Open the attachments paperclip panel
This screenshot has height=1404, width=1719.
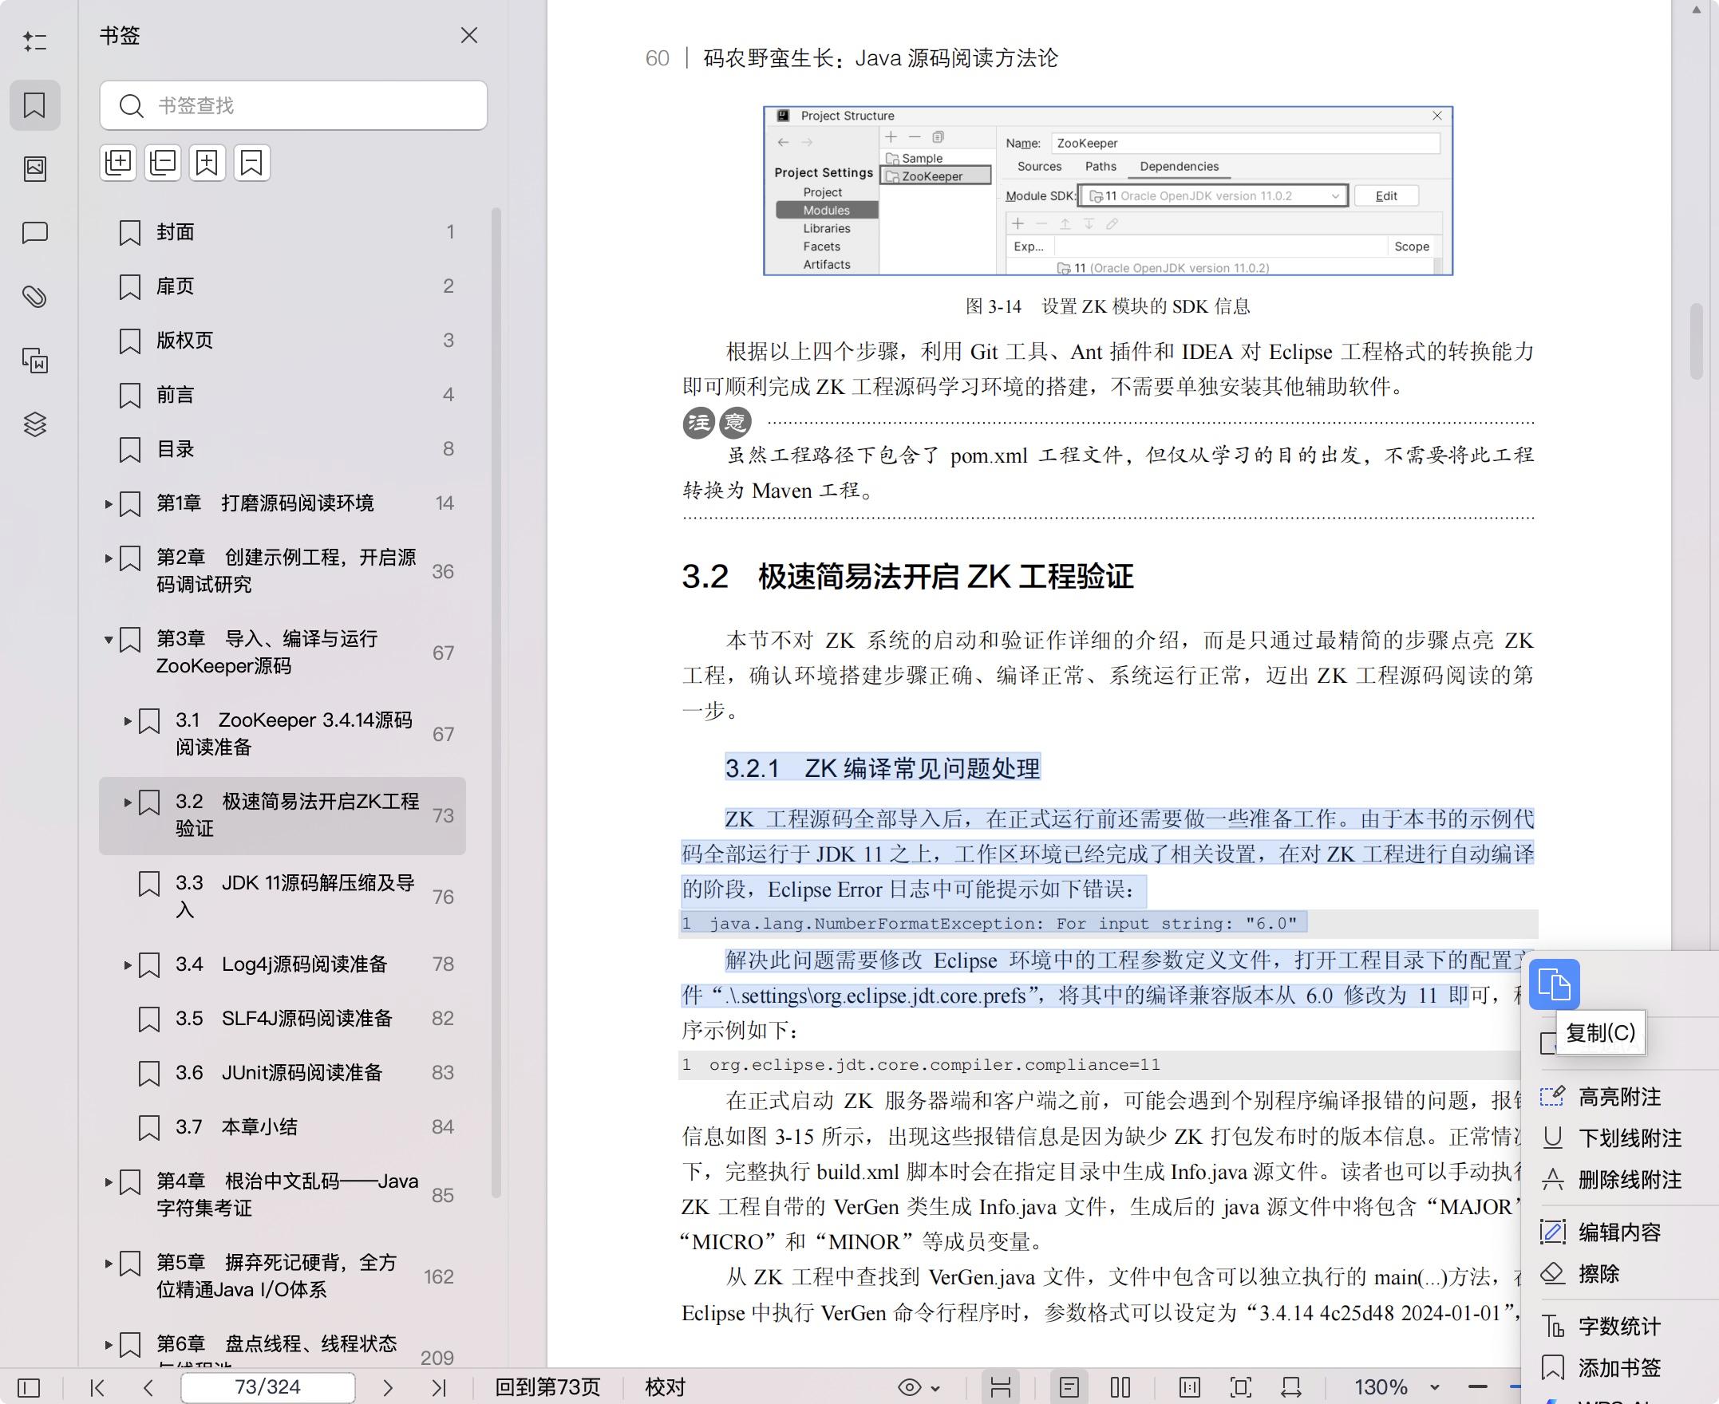click(35, 297)
